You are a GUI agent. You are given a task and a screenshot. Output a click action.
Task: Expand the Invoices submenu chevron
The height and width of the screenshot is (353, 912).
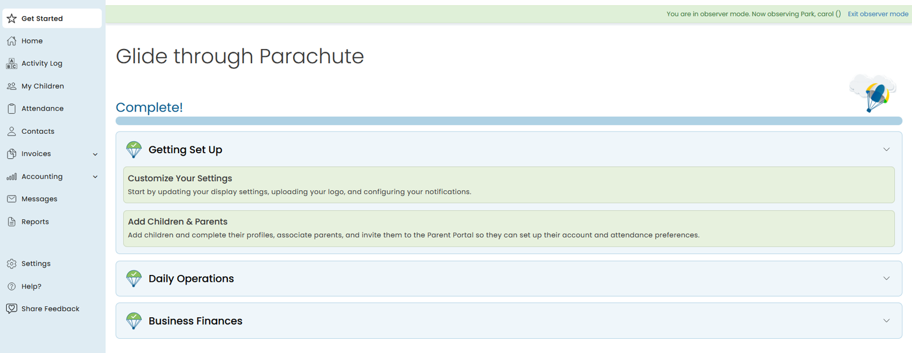pyautogui.click(x=95, y=154)
